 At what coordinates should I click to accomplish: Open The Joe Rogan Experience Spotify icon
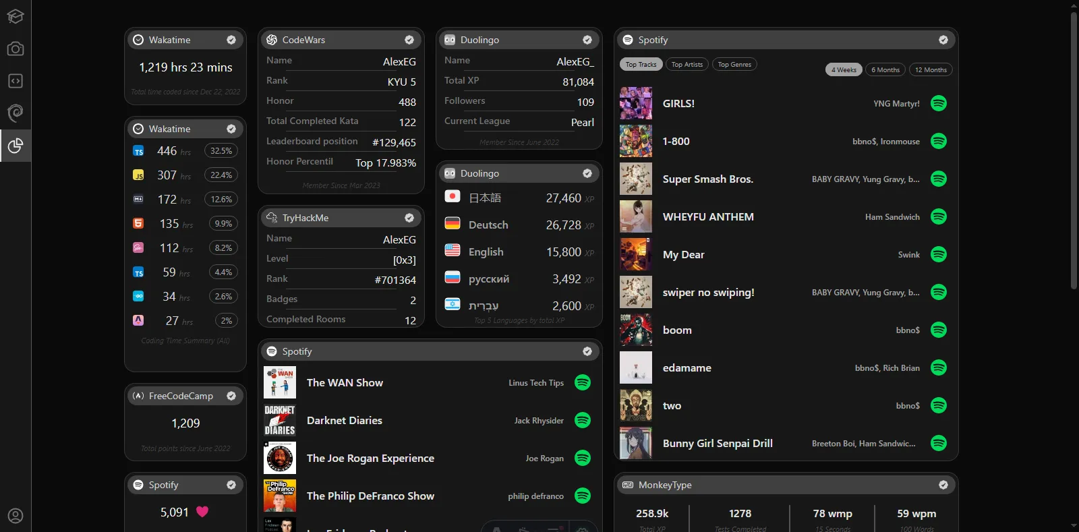tap(583, 458)
